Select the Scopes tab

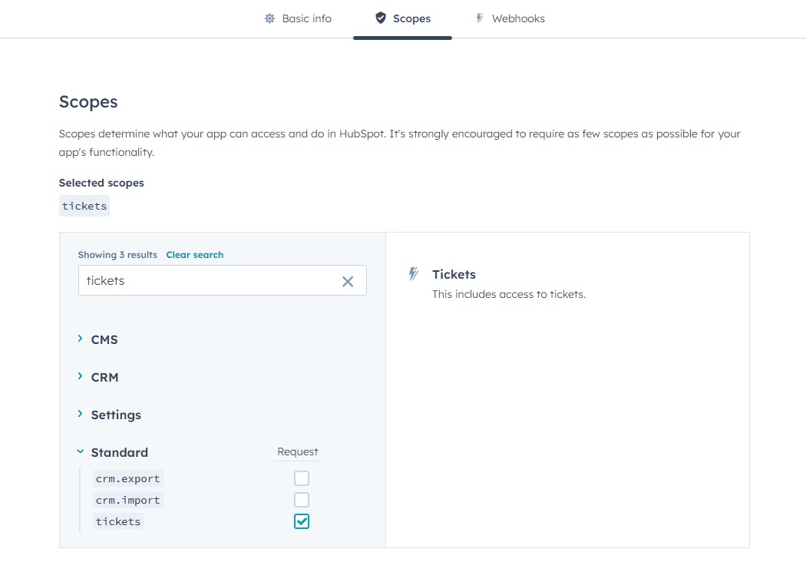(411, 18)
